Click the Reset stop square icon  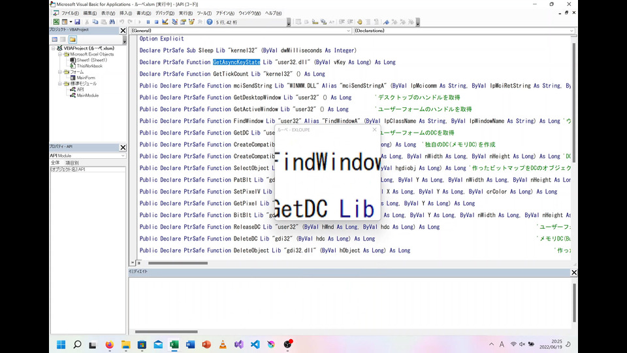click(156, 22)
